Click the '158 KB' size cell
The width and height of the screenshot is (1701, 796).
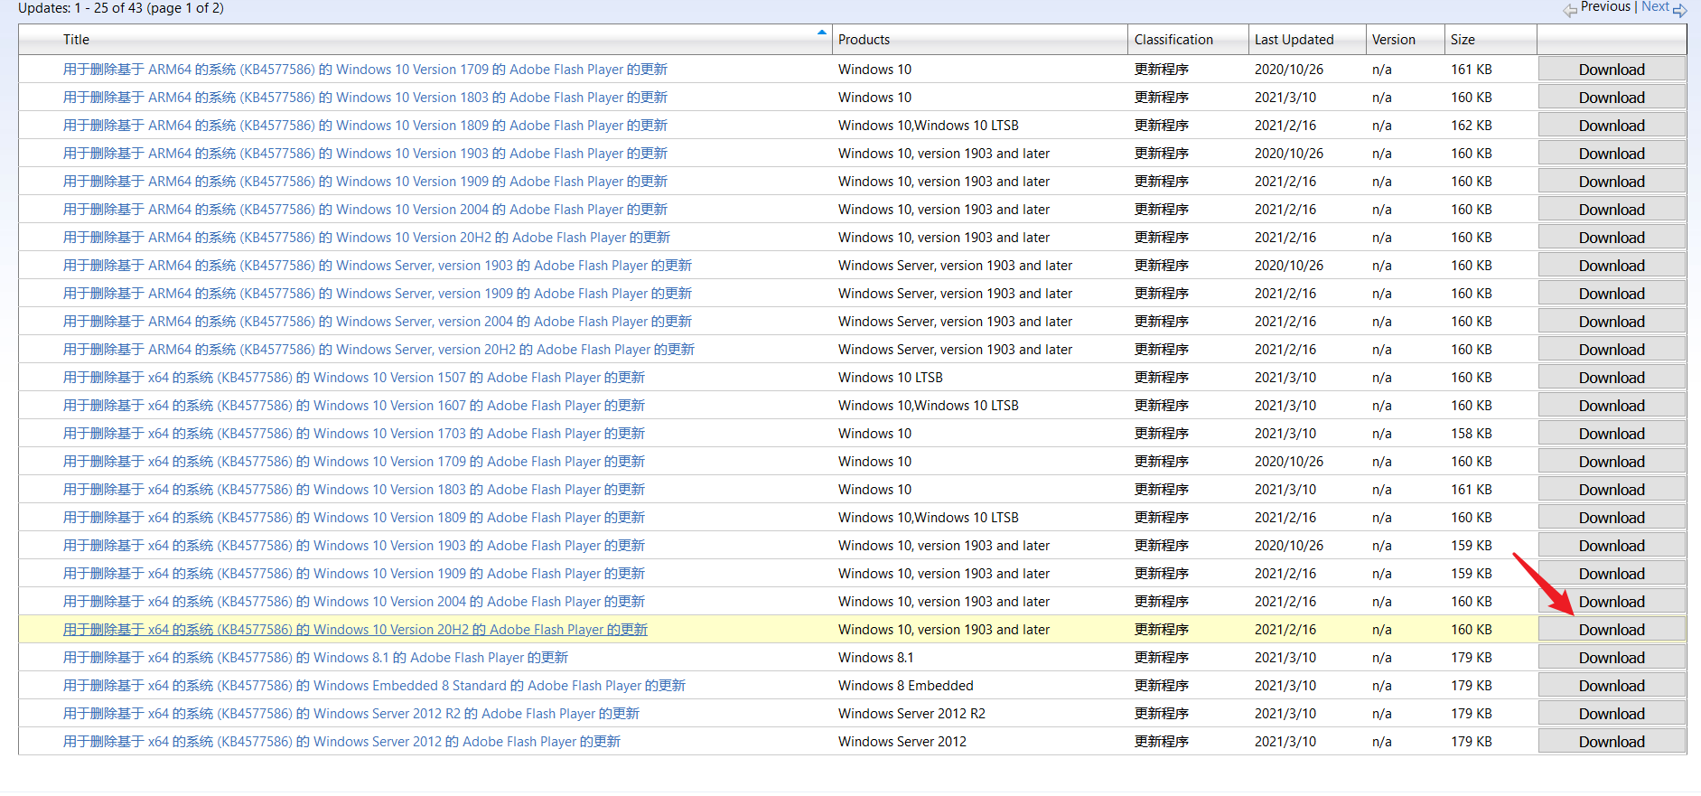click(x=1472, y=434)
